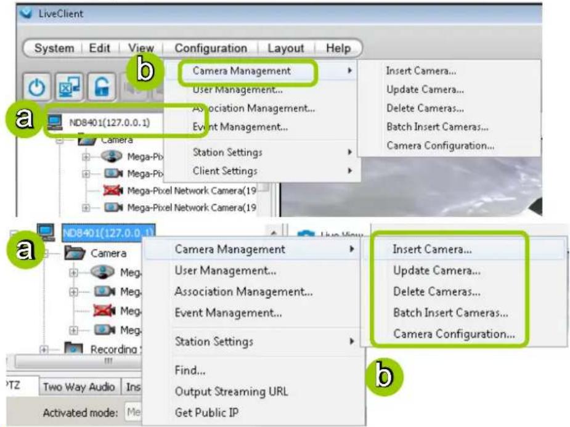Expand Station Settings arrow in context menu
The image size is (570, 427).
[x=351, y=341]
